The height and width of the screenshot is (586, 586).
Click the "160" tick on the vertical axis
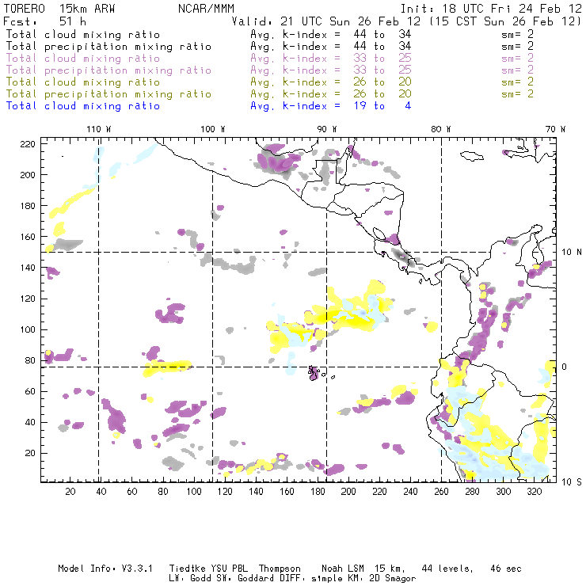(28, 237)
